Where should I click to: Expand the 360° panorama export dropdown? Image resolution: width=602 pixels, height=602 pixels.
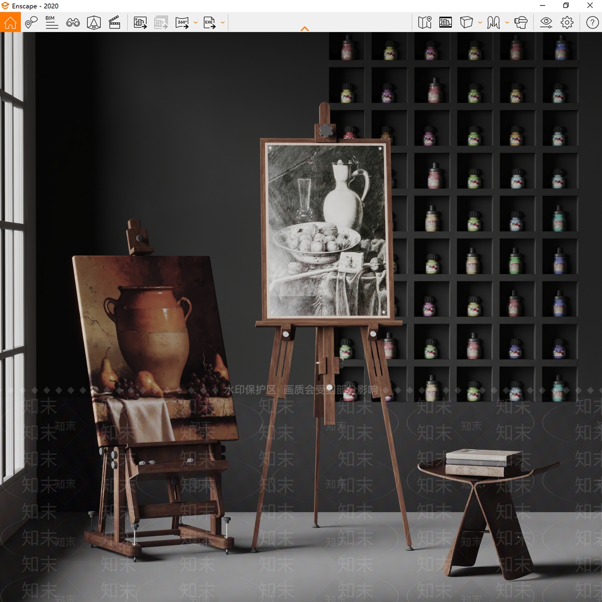point(195,23)
